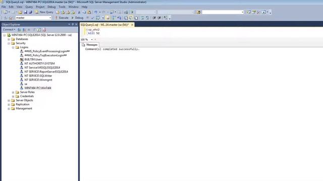
Task: Click the Execute button
Action: tap(62, 18)
